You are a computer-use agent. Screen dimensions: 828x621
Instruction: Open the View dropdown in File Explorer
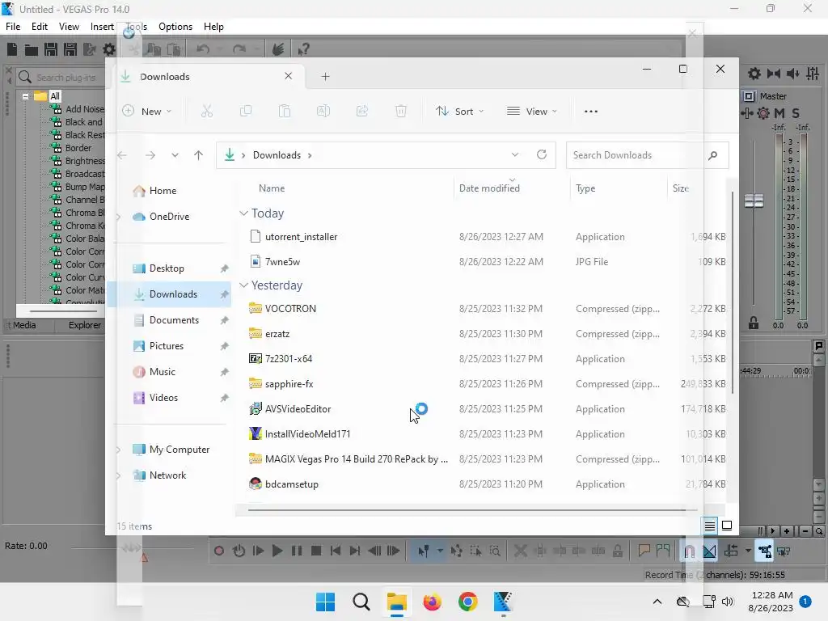tap(532, 112)
